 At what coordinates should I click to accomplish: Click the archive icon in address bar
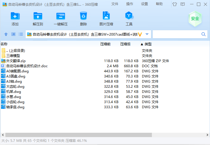click(29, 34)
